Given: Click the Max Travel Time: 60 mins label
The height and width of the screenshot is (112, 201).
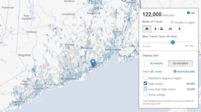Looking at the screenshot, I should click(x=160, y=36).
